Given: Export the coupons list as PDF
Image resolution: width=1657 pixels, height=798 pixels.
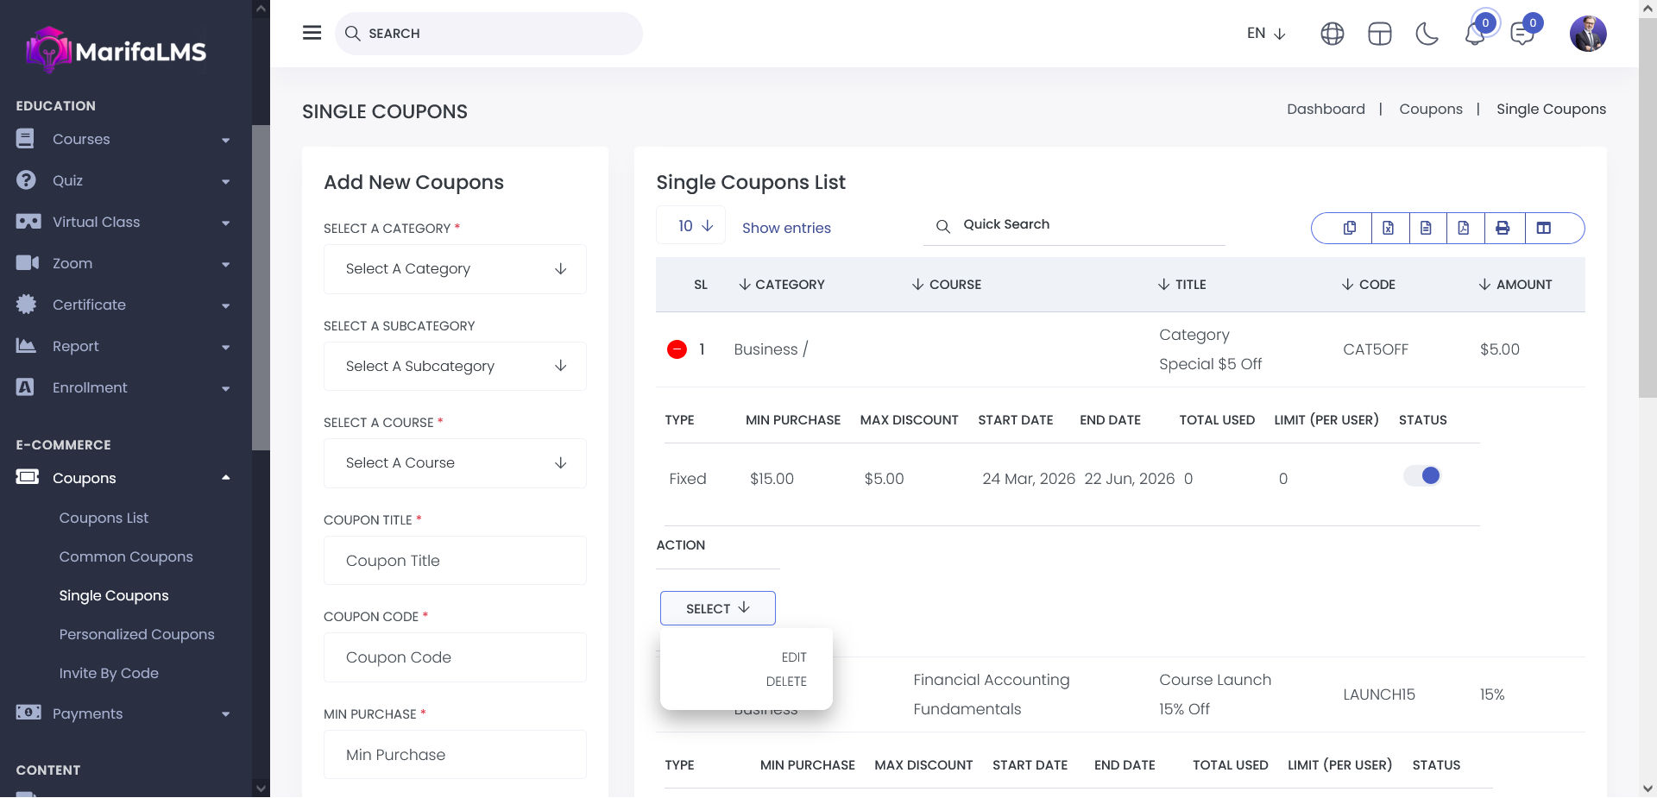Looking at the screenshot, I should pyautogui.click(x=1464, y=228).
